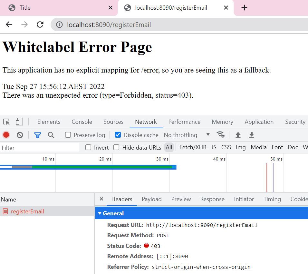Open the Application panel
Image resolution: width=308 pixels, height=274 pixels.
coord(259,122)
